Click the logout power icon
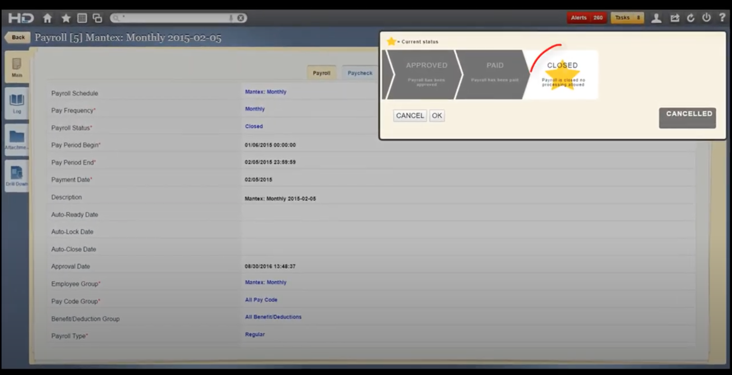The height and width of the screenshot is (375, 732). pyautogui.click(x=706, y=18)
